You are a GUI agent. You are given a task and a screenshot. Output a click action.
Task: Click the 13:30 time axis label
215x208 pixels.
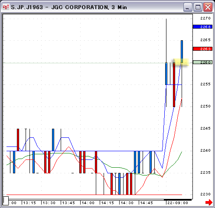[49, 203]
